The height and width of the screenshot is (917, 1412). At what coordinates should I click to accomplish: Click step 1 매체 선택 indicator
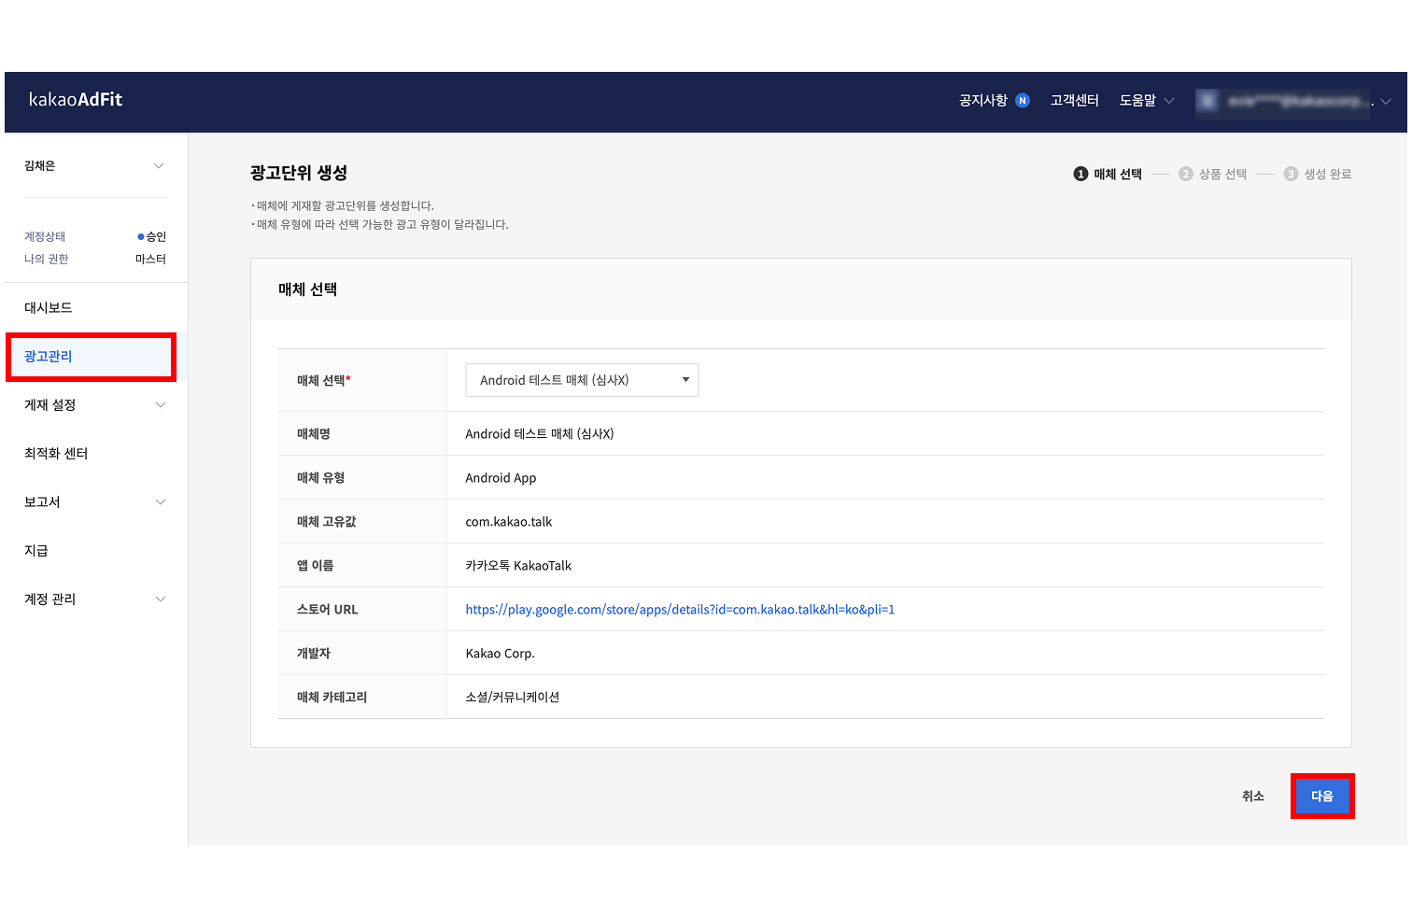1108,174
